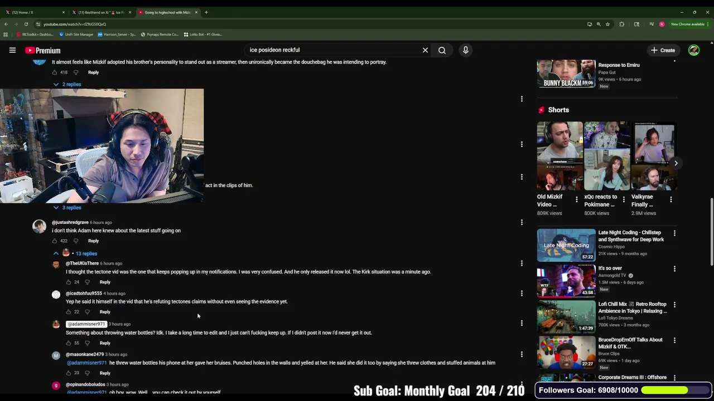The height and width of the screenshot is (401, 714).
Task: Open YouTube account avatar menu
Action: click(694, 50)
